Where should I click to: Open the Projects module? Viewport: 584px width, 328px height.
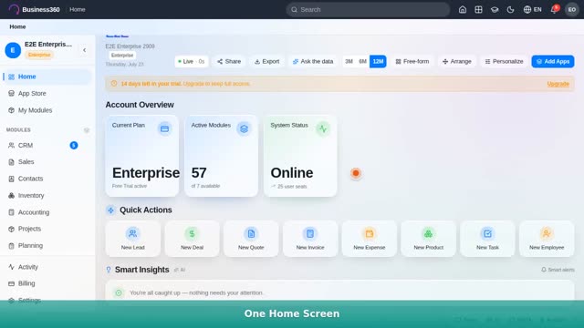tap(47, 229)
